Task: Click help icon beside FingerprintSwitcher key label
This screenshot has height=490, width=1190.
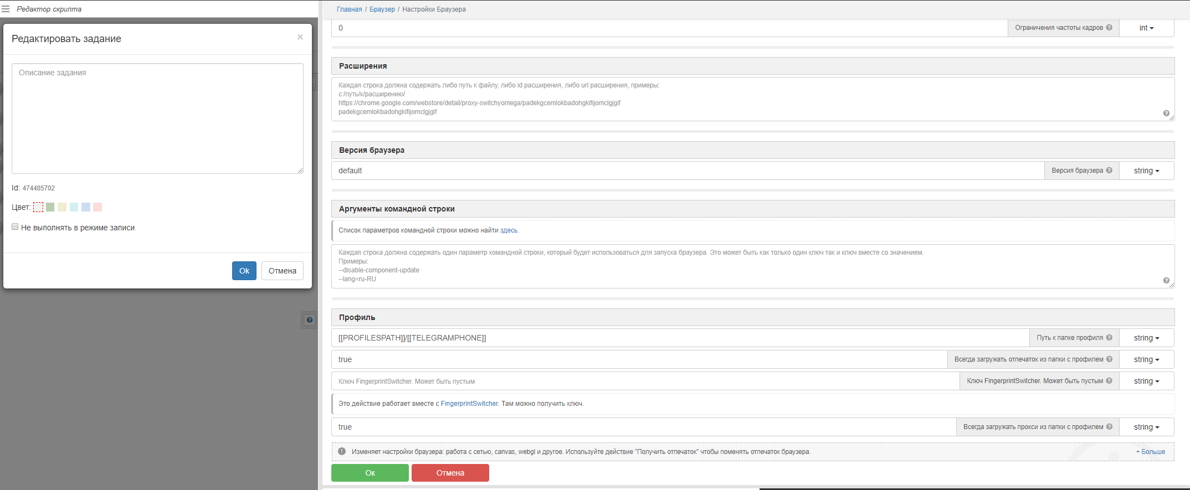Action: coord(1109,381)
